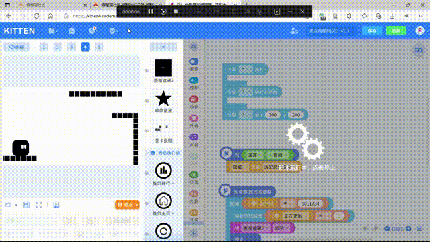Toggle visibility of the copyright C sprite

(x=147, y=233)
